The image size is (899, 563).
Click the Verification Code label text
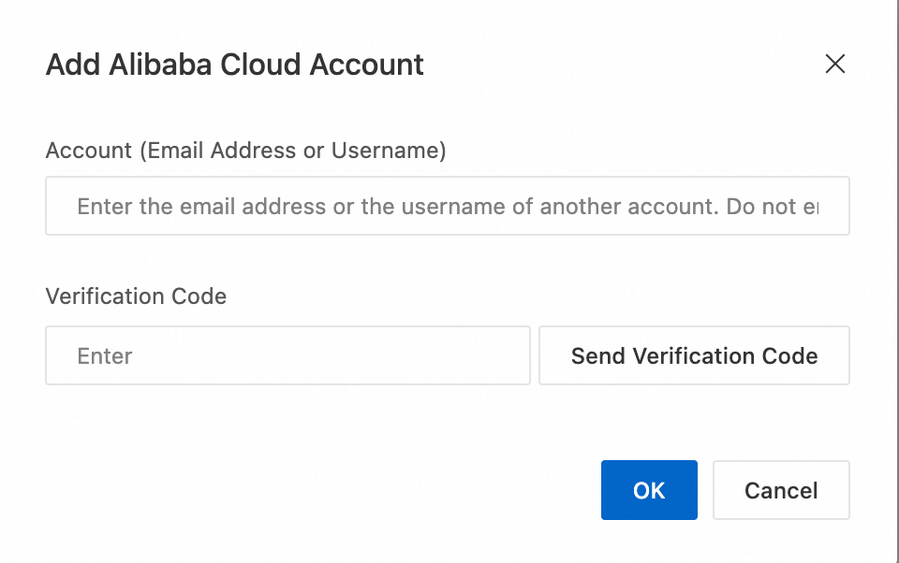136,296
